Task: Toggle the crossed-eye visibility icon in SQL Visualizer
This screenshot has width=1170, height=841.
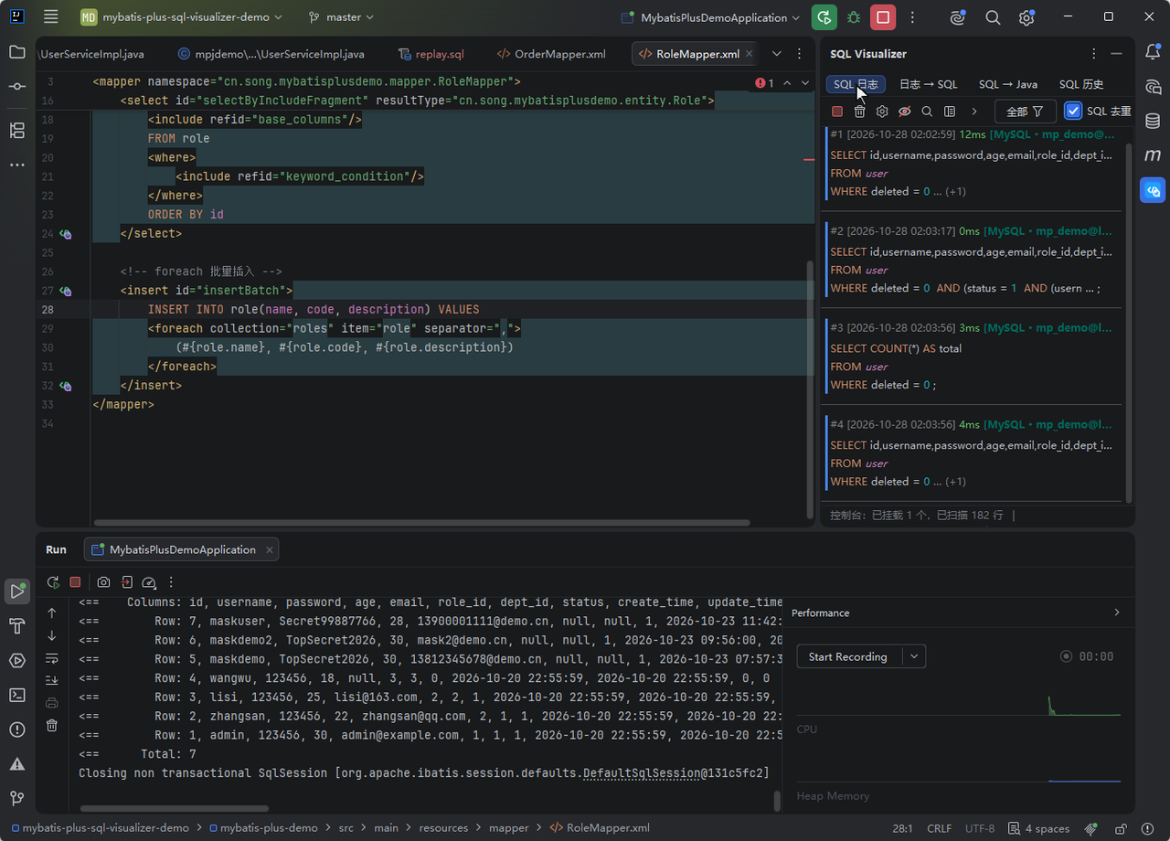Action: point(905,112)
